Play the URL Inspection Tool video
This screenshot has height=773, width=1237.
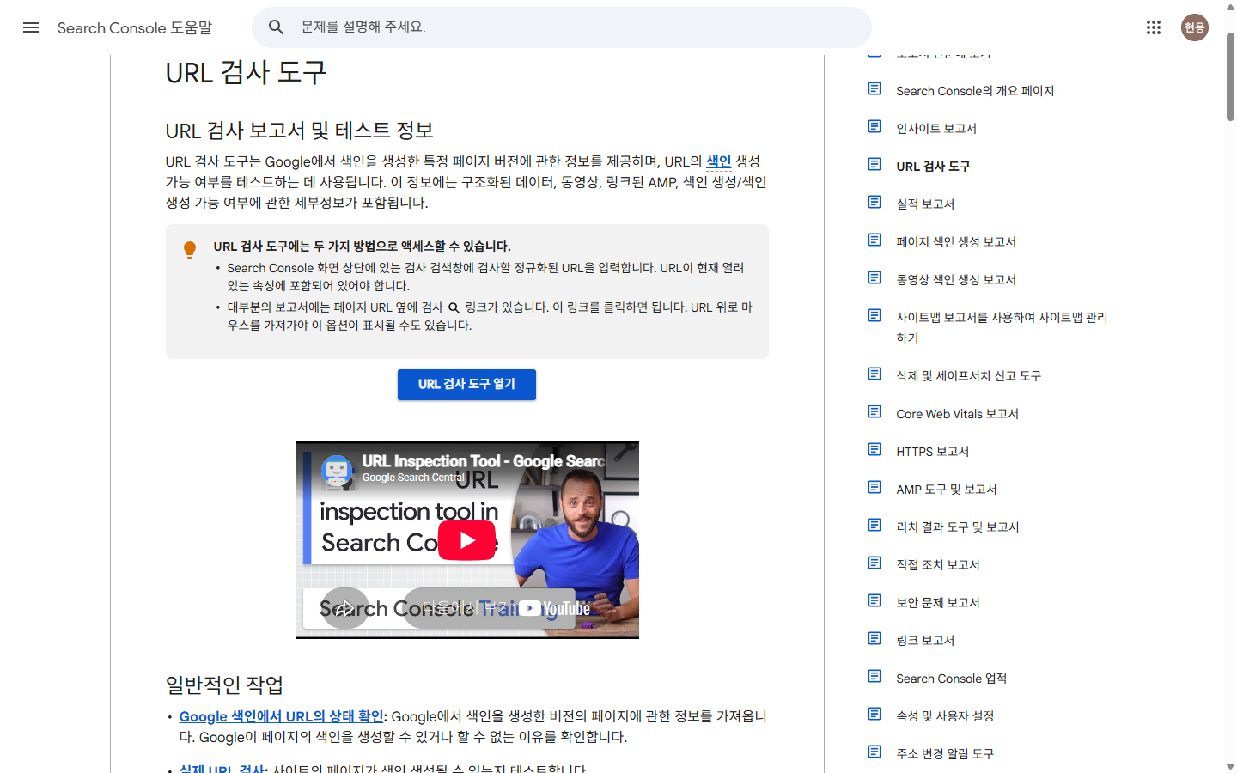tap(467, 540)
